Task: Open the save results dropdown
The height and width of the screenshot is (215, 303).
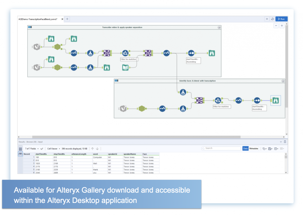Action: click(x=270, y=149)
